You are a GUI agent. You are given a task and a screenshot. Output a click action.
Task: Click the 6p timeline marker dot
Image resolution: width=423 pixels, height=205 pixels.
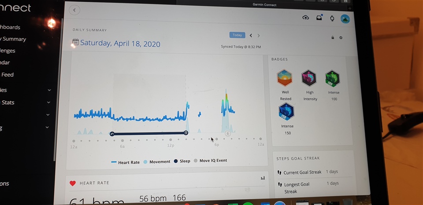[x=217, y=139]
